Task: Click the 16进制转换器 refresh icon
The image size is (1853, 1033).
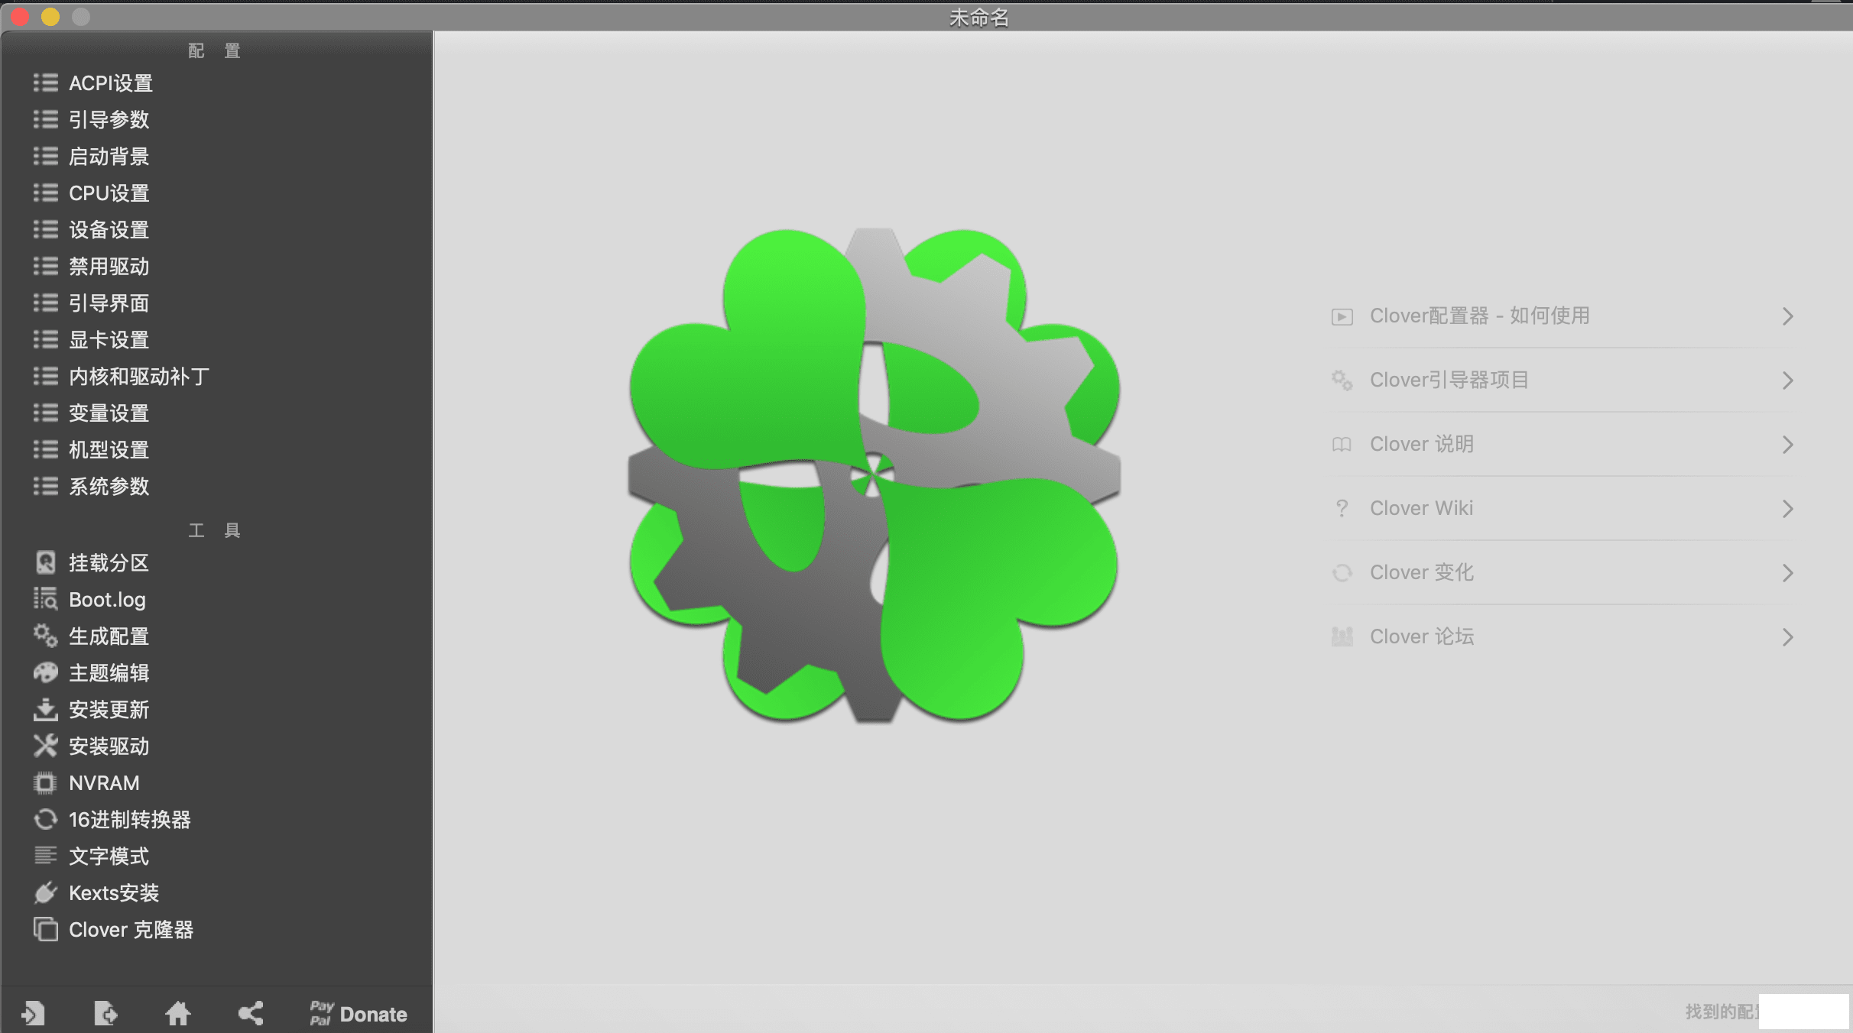Action: tap(46, 820)
